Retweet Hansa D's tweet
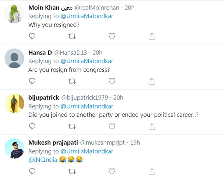 pos(72,81)
